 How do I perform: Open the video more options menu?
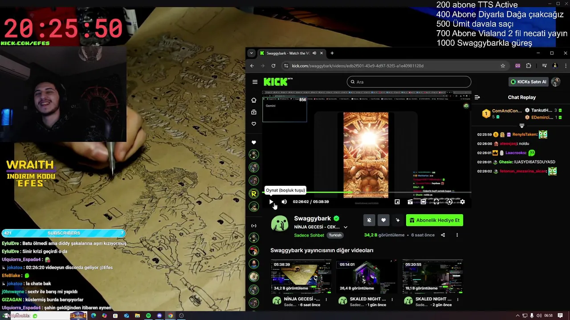(x=457, y=235)
